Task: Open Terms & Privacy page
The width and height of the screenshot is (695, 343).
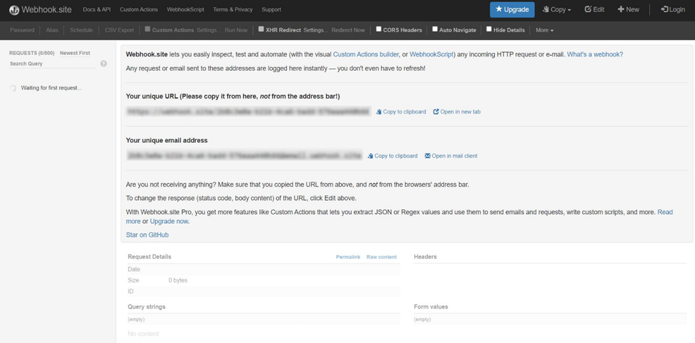Action: click(233, 10)
